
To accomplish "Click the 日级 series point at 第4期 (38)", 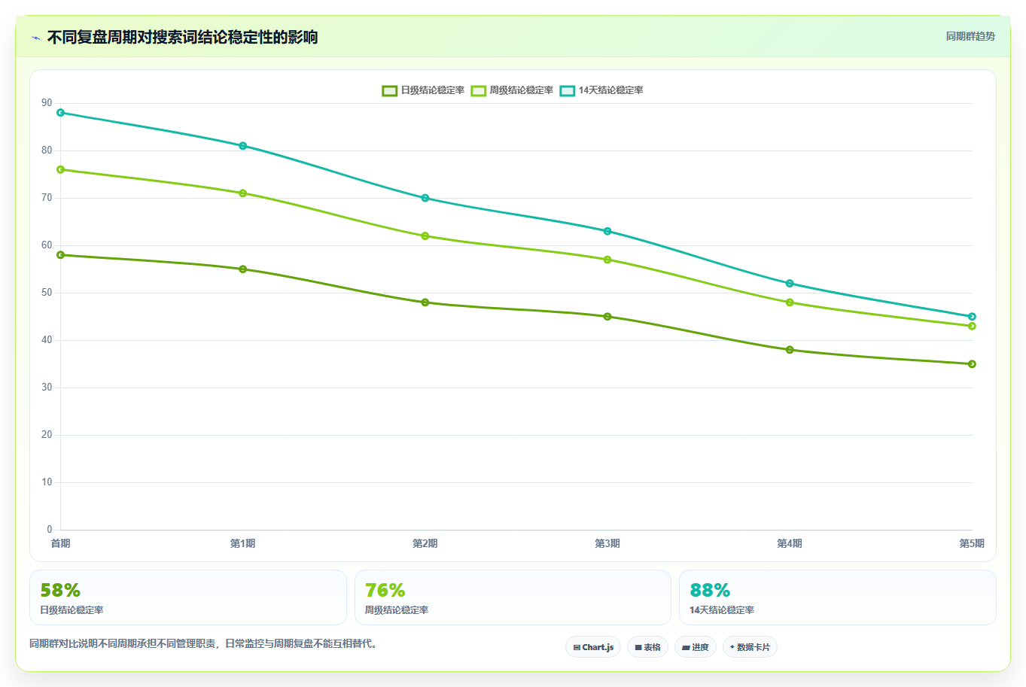I will point(790,350).
